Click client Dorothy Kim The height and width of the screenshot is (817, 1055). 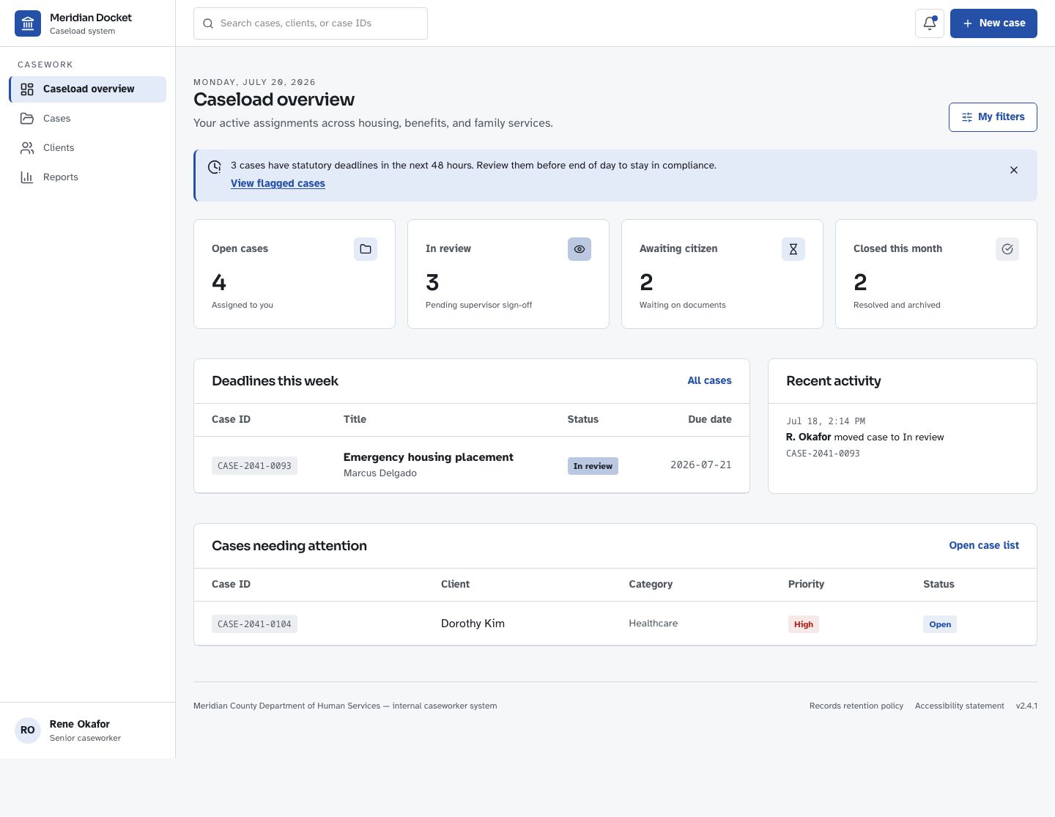click(x=473, y=624)
